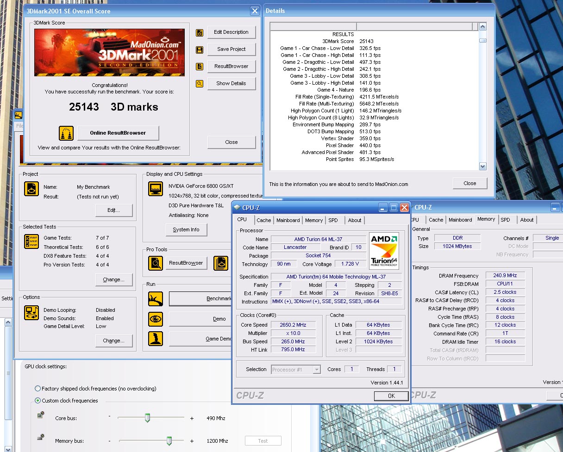
Task: Click the Test button for memory bus
Action: click(263, 441)
